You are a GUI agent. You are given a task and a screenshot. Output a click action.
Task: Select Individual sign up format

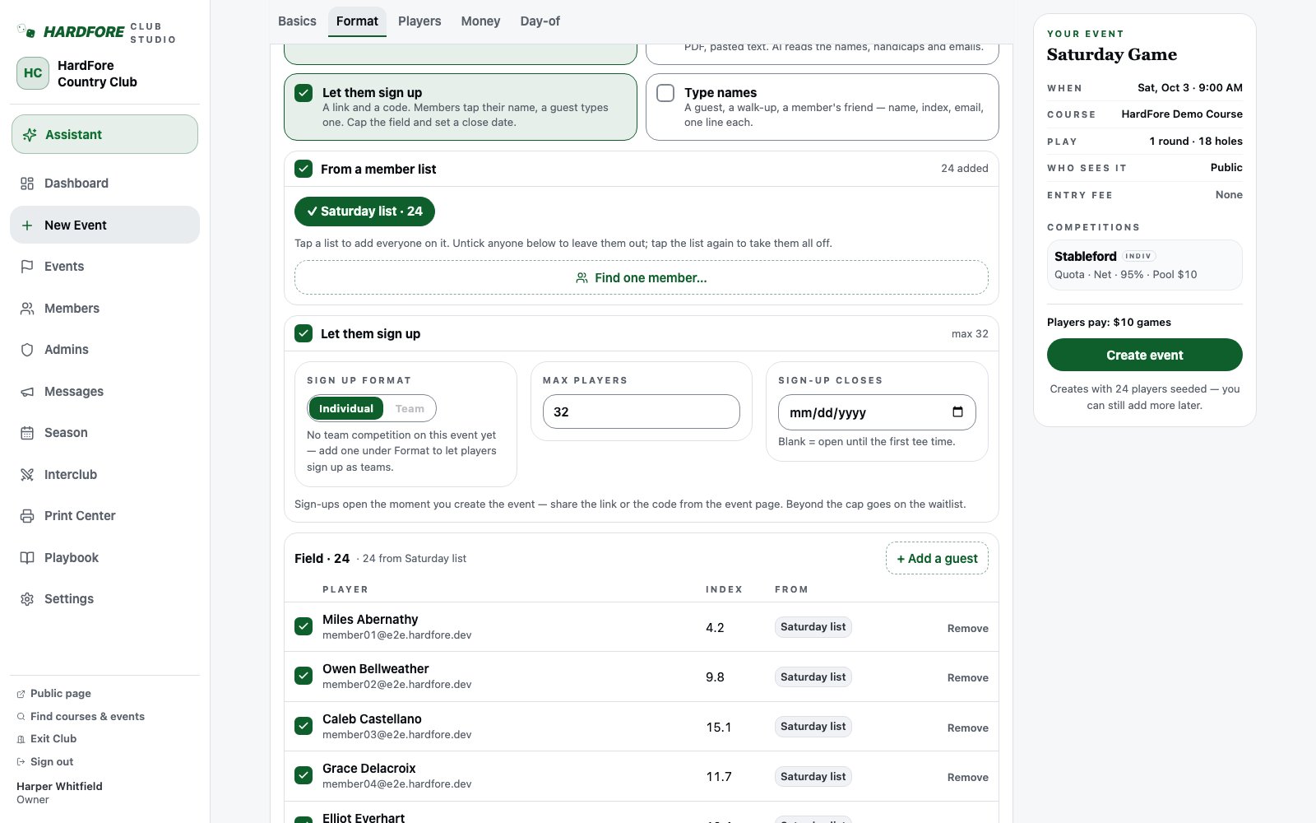pos(346,408)
